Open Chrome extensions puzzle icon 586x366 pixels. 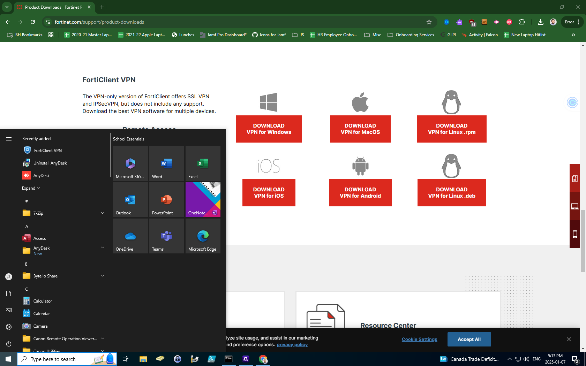click(x=522, y=22)
